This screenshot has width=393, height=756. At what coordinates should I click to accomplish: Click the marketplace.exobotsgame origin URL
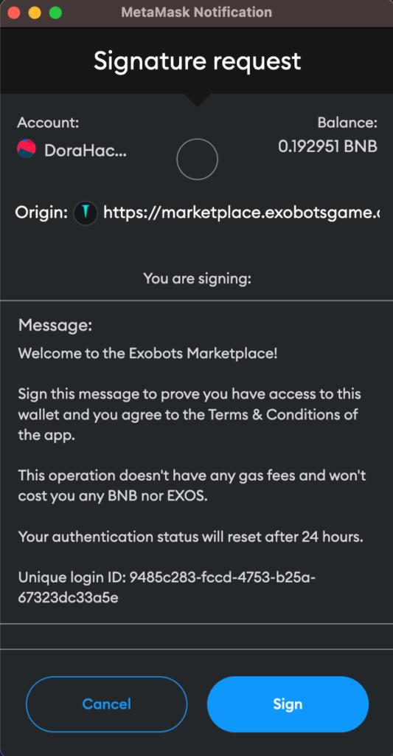(241, 213)
